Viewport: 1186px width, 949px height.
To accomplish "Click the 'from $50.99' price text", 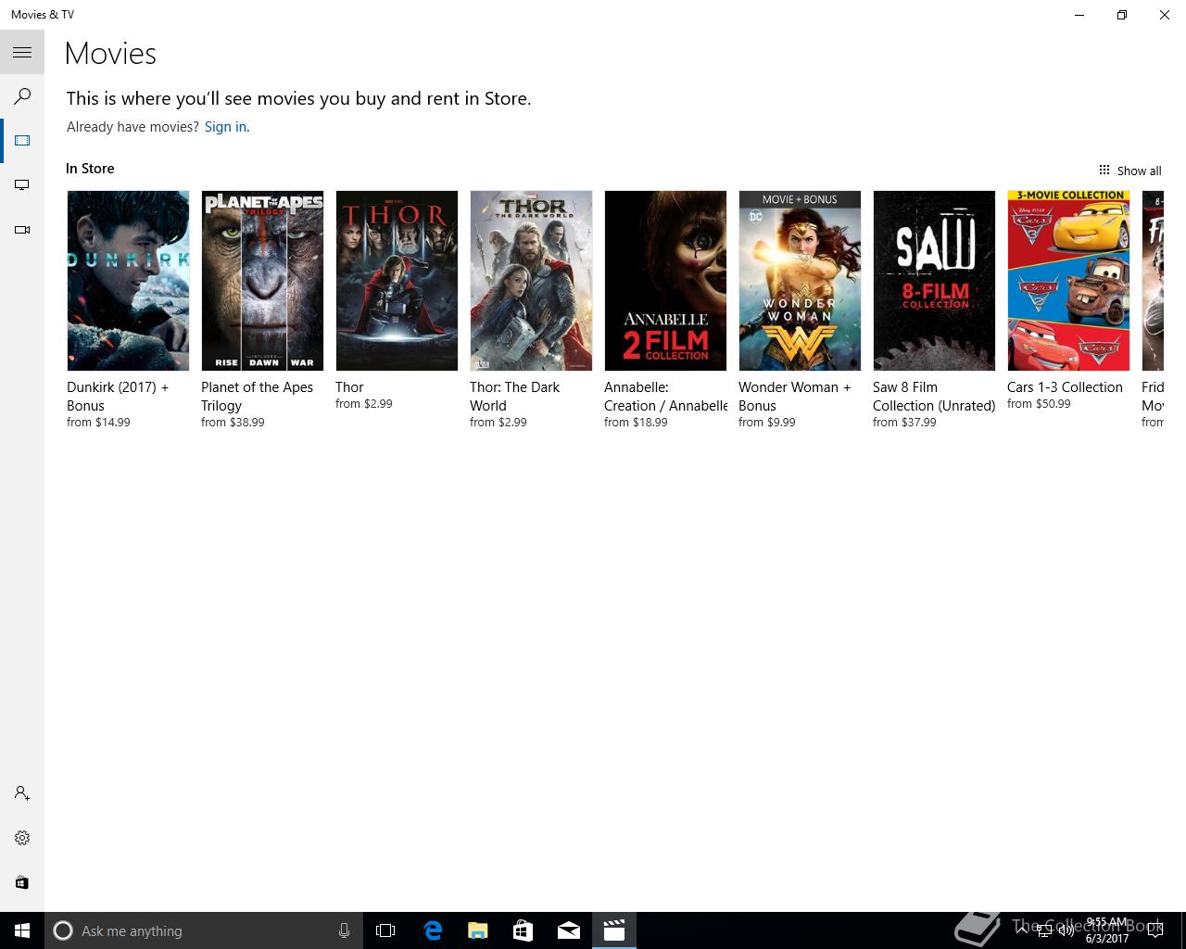I will pos(1039,404).
